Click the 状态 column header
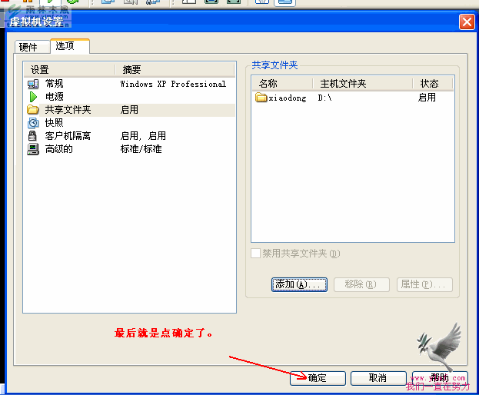479x395 pixels. (433, 83)
